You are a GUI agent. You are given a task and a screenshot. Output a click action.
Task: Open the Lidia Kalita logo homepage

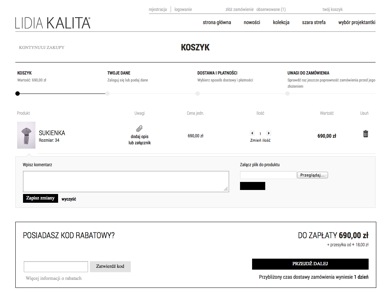pos(53,23)
